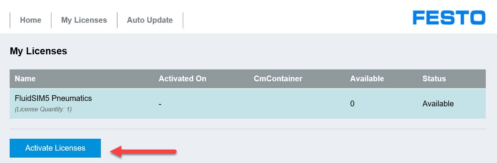Go to the Home tab
Viewport: 497px width, 163px height.
pyautogui.click(x=31, y=20)
